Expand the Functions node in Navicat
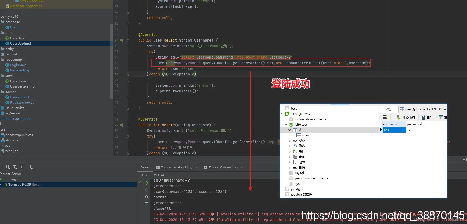467x224 pixels. pyautogui.click(x=290, y=146)
